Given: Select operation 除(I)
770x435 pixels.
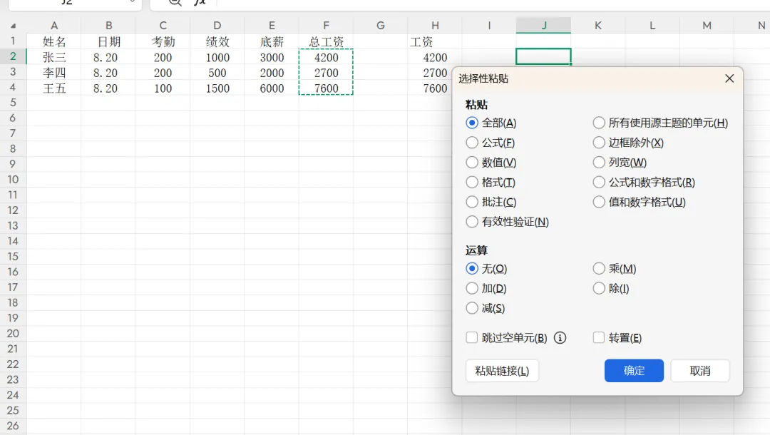Looking at the screenshot, I should pyautogui.click(x=599, y=288).
